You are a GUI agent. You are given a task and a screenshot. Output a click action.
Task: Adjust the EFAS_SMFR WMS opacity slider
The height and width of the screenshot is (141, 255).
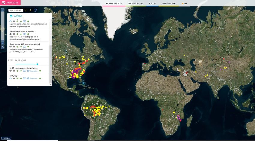tap(37, 64)
